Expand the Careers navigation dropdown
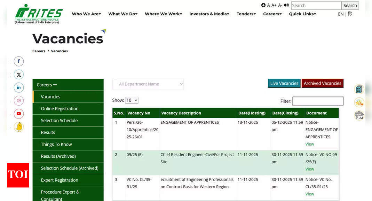372x201 pixels. pos(272,14)
